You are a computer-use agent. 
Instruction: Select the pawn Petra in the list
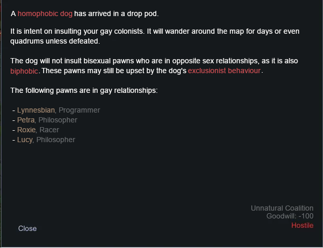tap(25, 120)
